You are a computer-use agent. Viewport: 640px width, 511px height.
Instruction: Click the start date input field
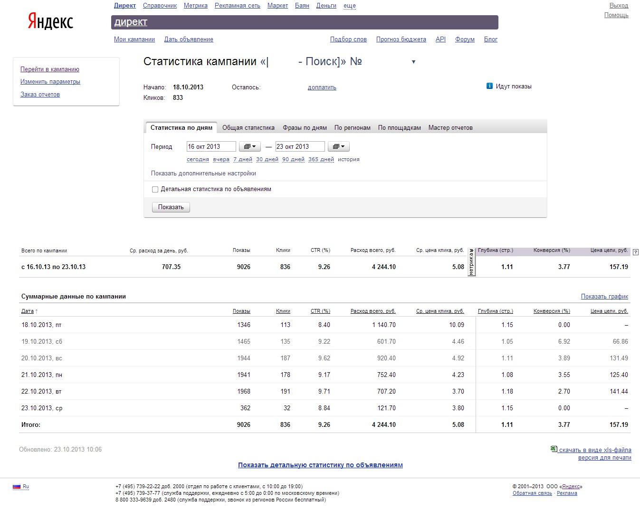[211, 146]
